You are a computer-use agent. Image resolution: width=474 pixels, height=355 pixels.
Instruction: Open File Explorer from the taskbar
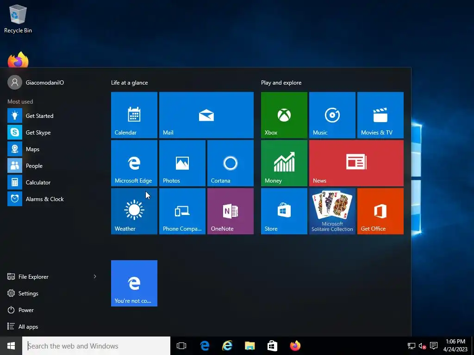[249, 346]
